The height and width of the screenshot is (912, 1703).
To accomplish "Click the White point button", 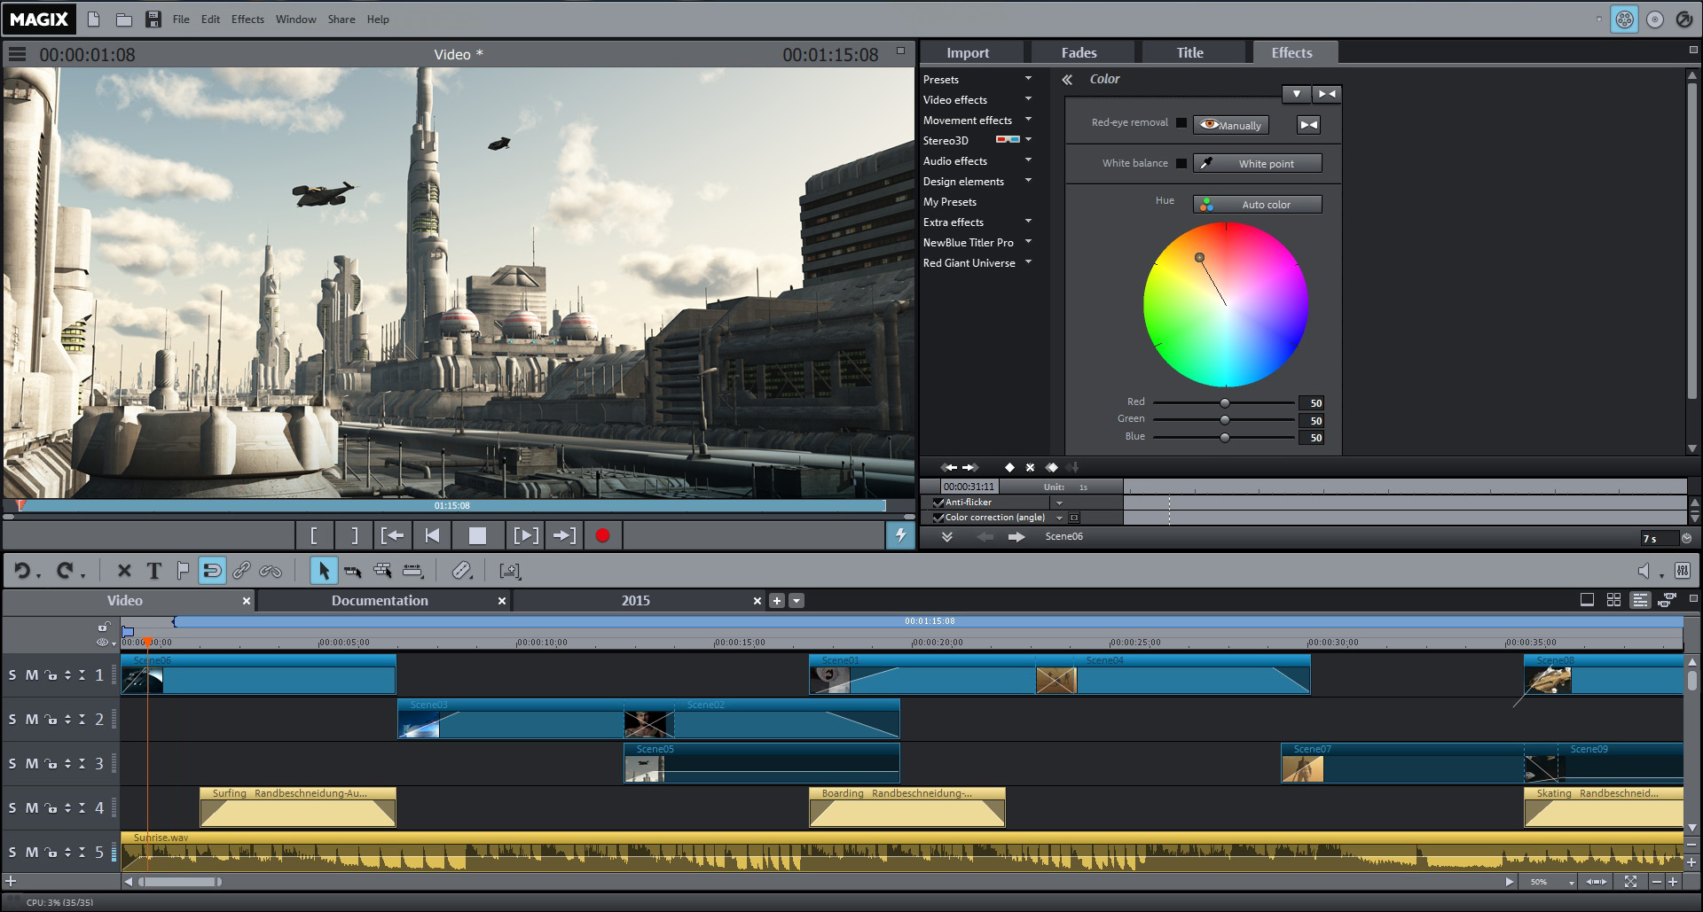I will (x=1257, y=163).
